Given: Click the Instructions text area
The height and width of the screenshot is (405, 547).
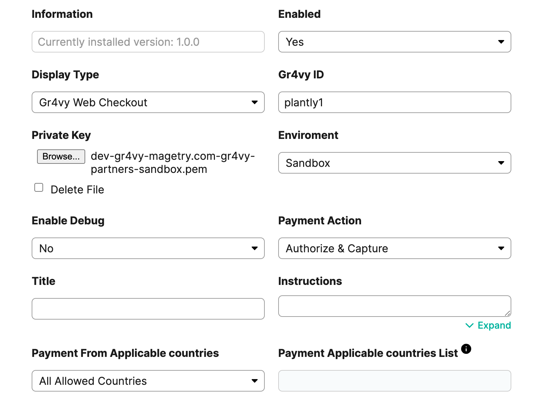Looking at the screenshot, I should pos(394,305).
